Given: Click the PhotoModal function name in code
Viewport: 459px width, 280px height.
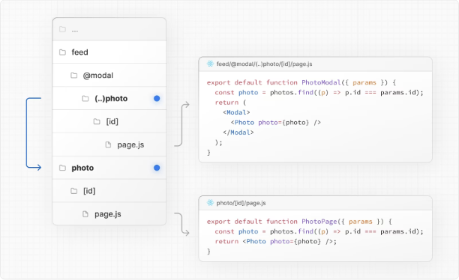Looking at the screenshot, I should [321, 82].
